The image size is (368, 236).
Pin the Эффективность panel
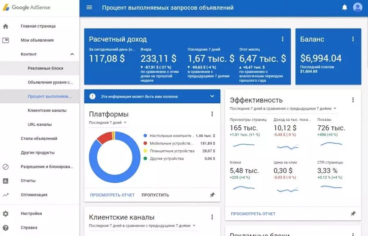point(352,214)
